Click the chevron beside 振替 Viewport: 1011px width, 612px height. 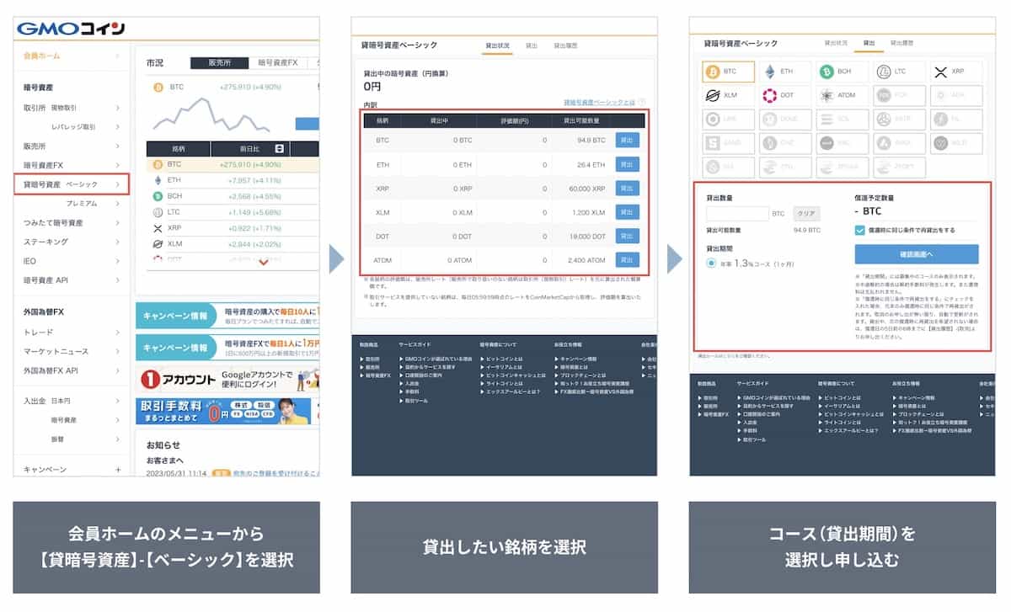click(118, 439)
